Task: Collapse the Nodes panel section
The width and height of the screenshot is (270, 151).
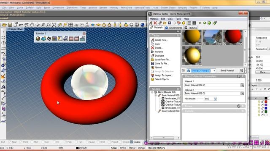Action: [178, 89]
